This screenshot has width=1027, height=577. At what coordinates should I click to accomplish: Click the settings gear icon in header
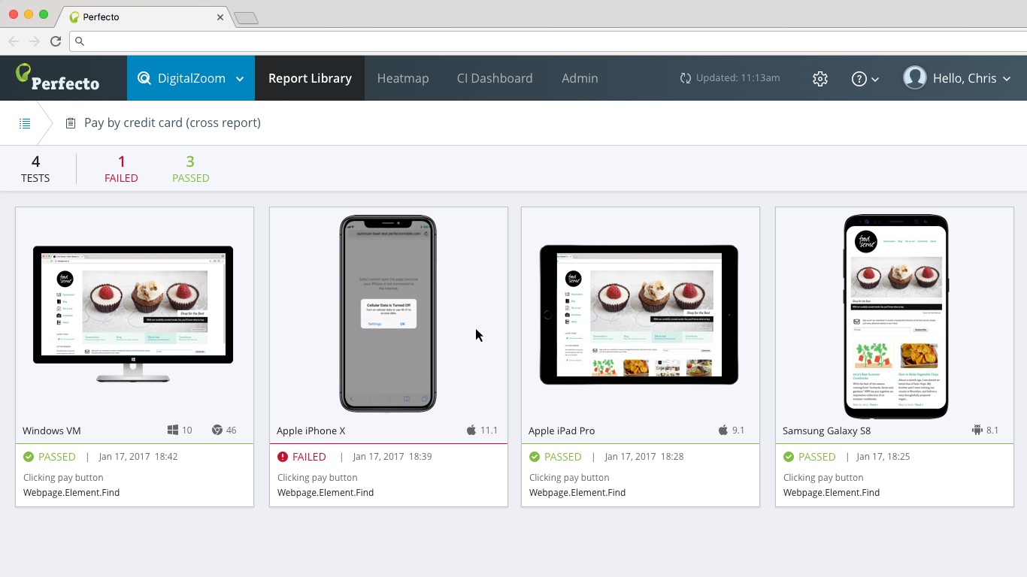pyautogui.click(x=820, y=78)
